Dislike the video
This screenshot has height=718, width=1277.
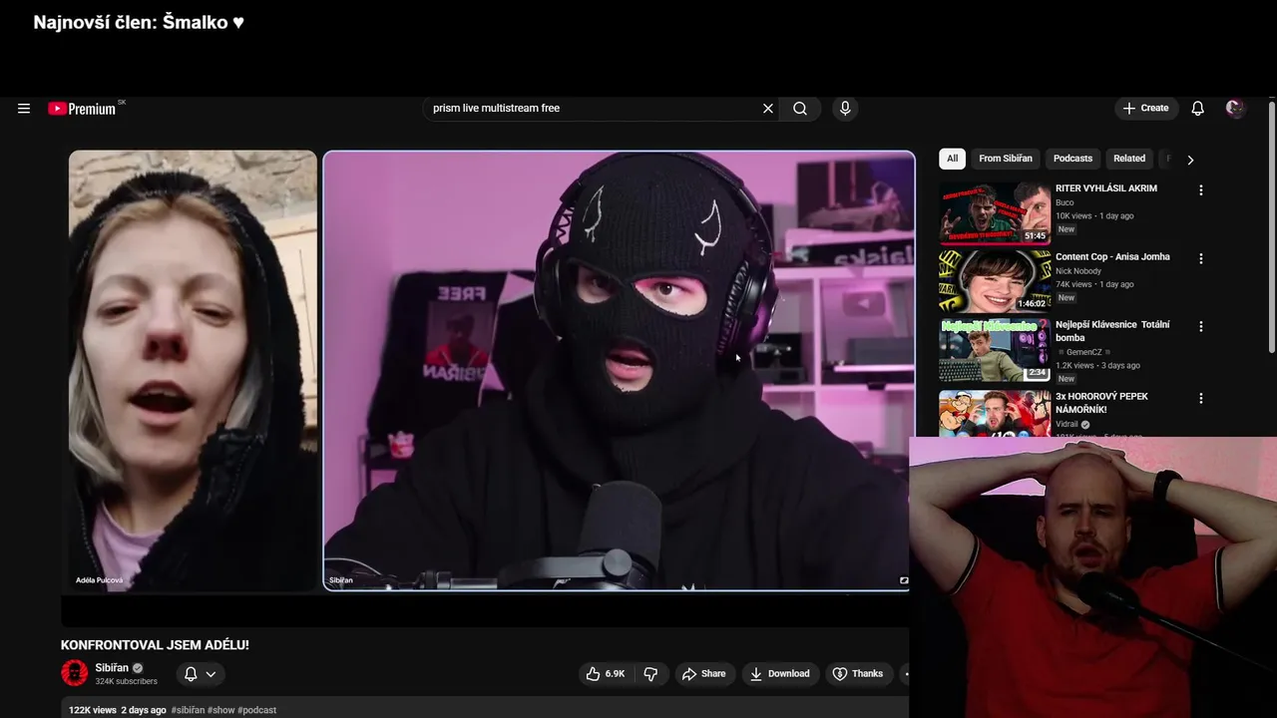pos(650,674)
